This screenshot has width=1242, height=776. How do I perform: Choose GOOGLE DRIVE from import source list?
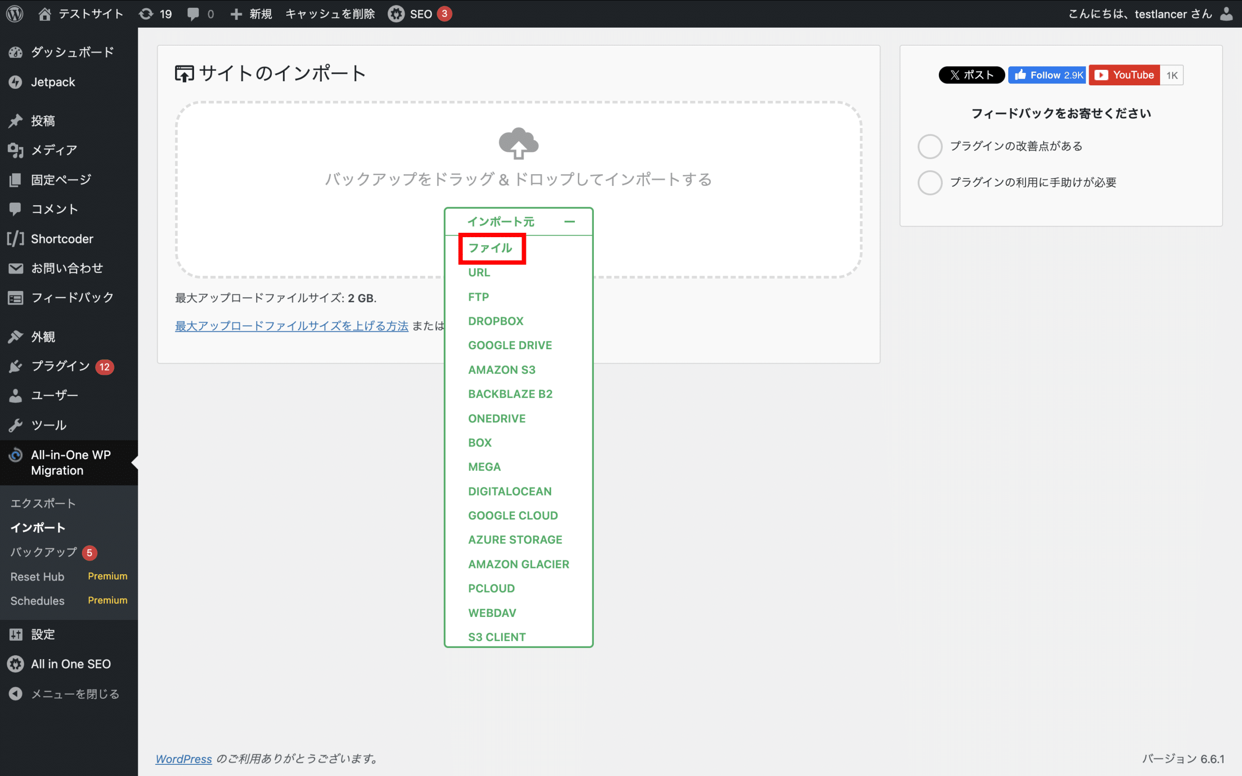(509, 345)
